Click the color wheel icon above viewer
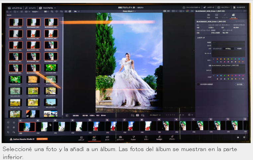 [x=187, y=11]
